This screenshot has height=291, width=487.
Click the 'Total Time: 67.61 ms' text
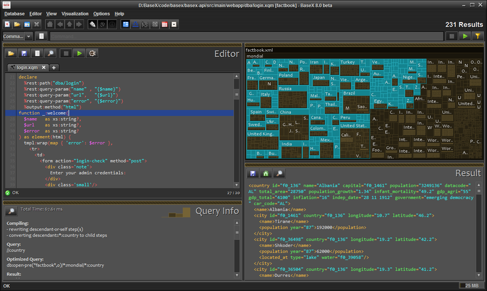[x=41, y=209]
